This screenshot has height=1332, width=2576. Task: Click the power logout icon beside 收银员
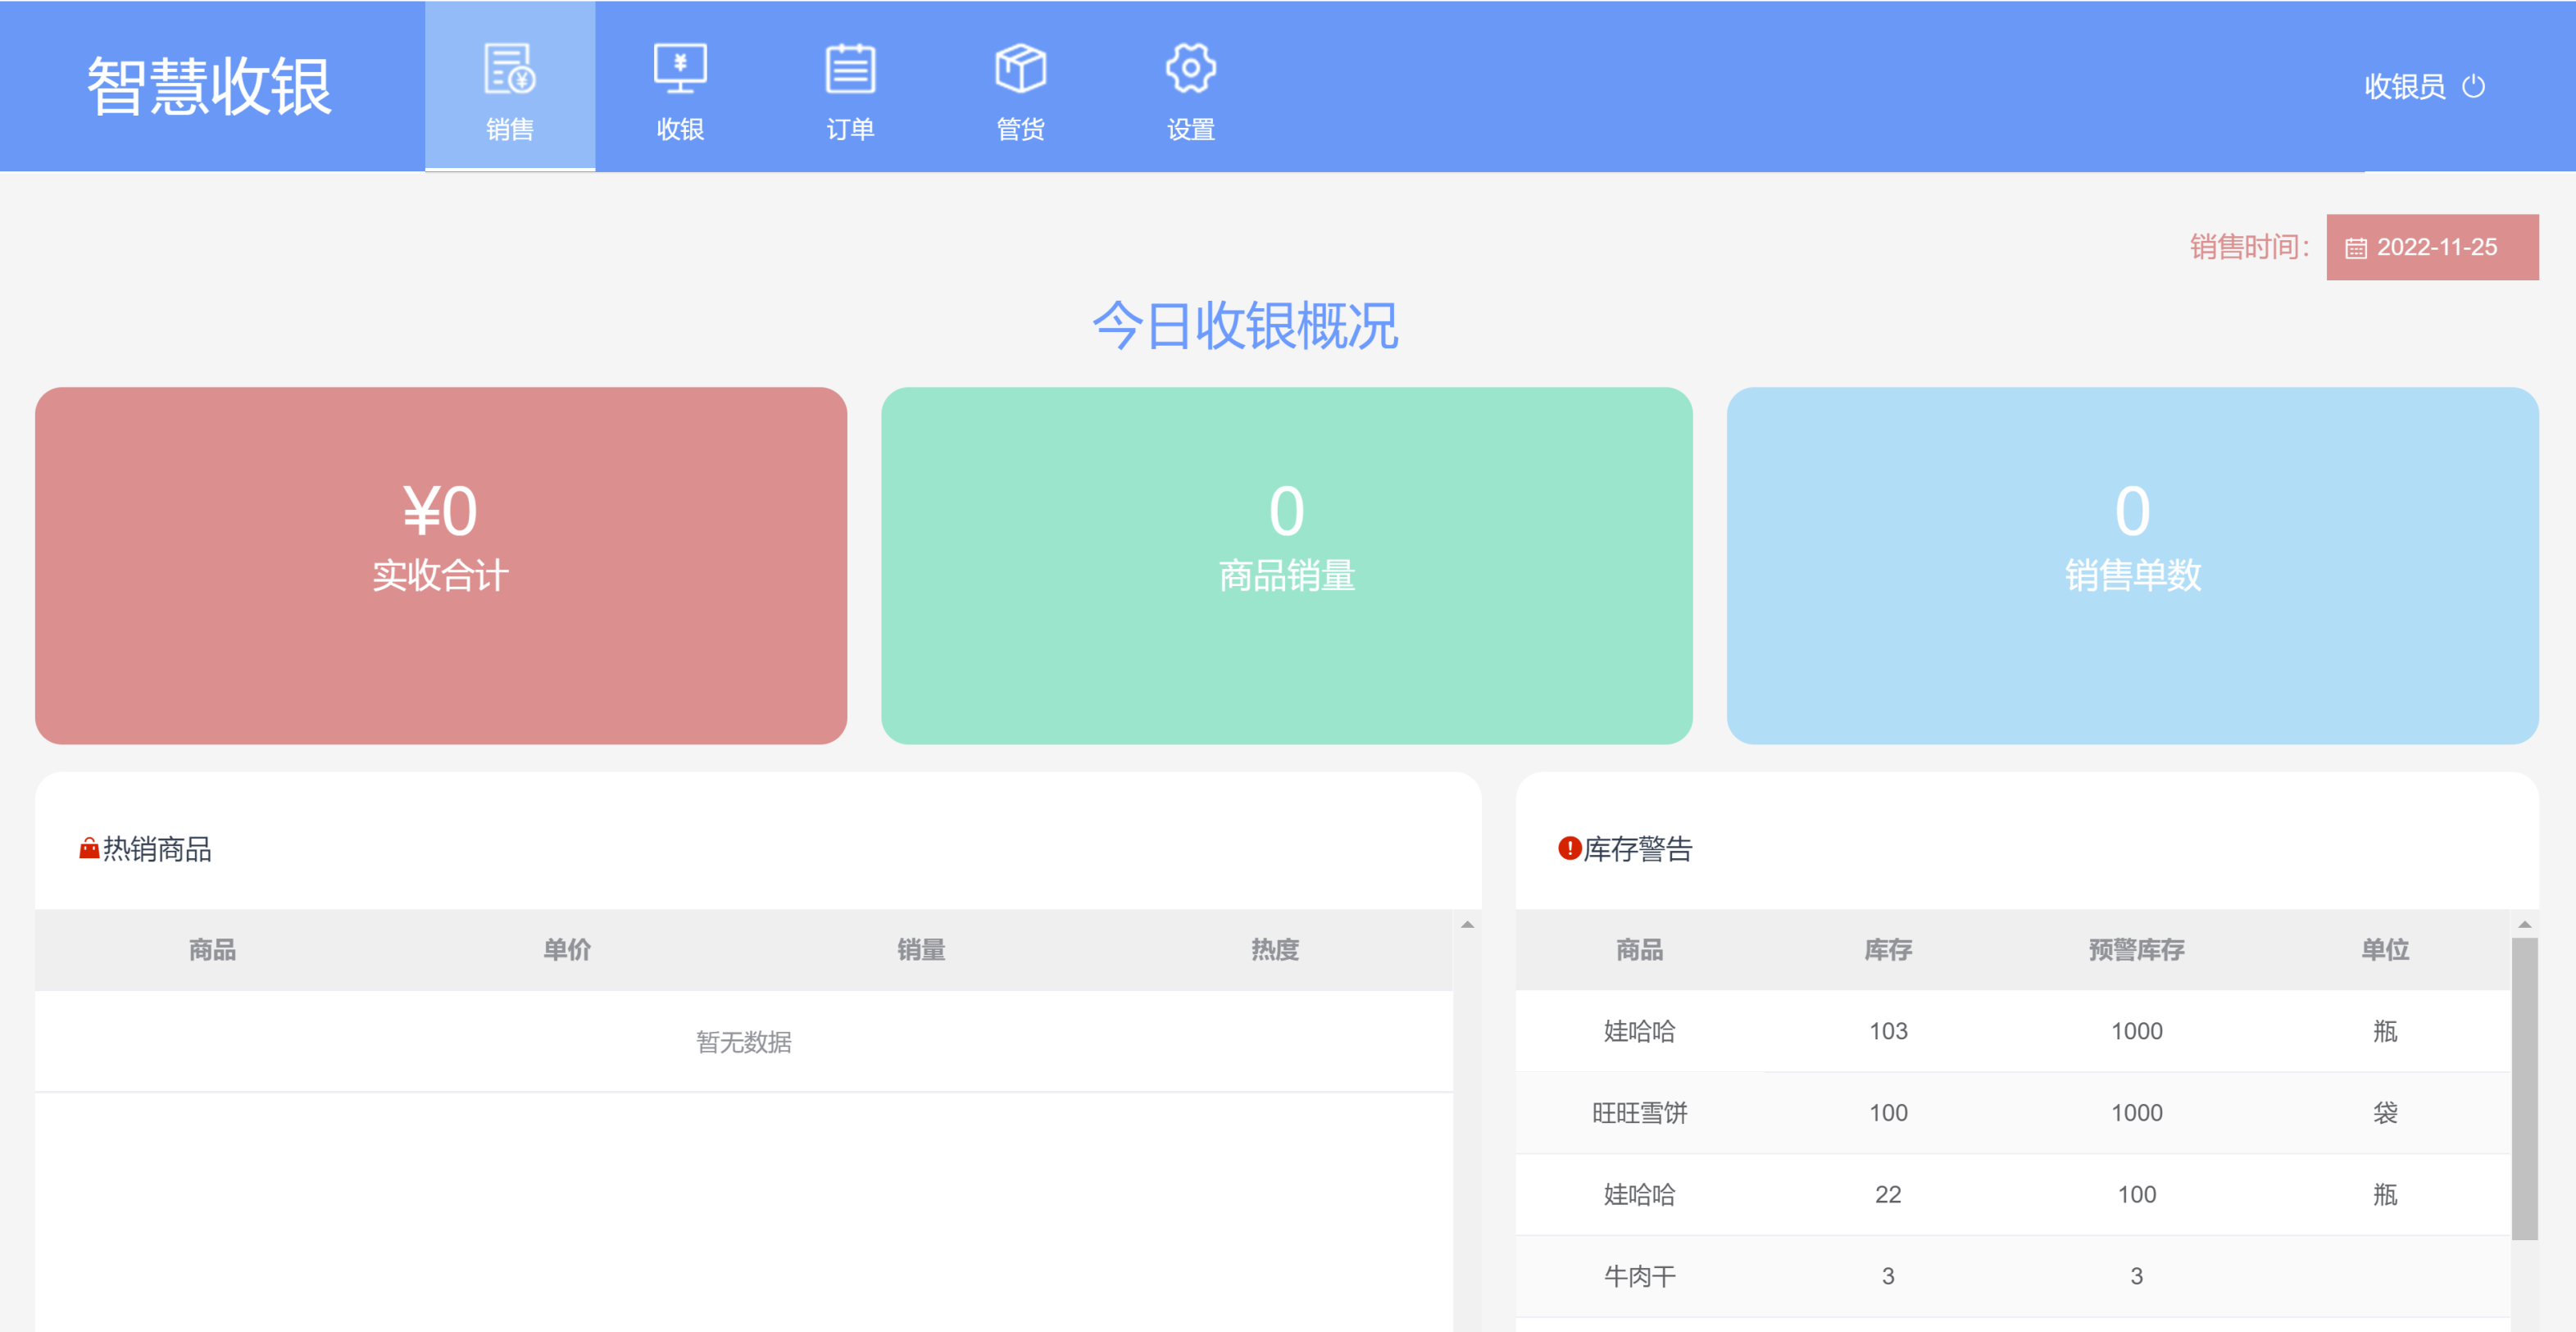[x=2473, y=86]
